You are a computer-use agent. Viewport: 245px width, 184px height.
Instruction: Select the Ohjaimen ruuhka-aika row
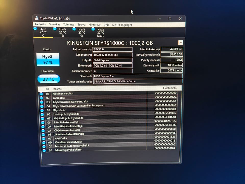tap(109, 130)
